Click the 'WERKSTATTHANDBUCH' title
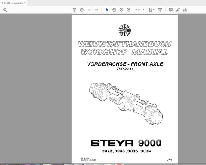Screen dimensions: 206x165 coord(124,44)
